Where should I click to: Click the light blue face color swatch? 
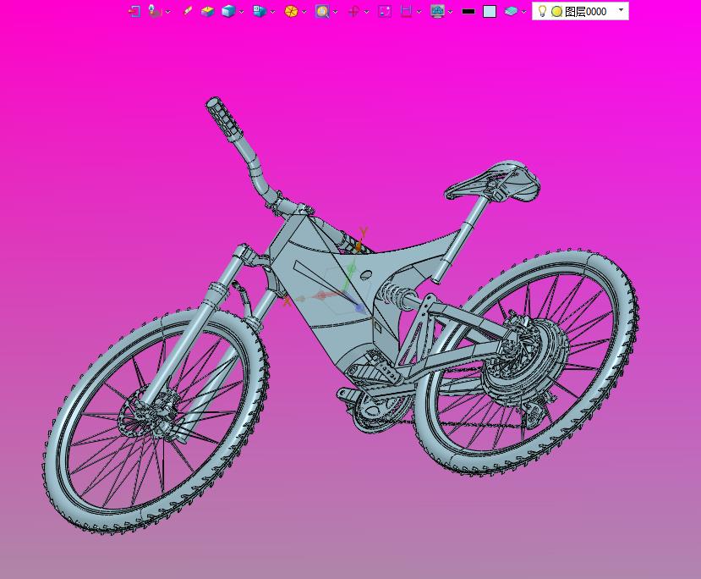(x=490, y=11)
